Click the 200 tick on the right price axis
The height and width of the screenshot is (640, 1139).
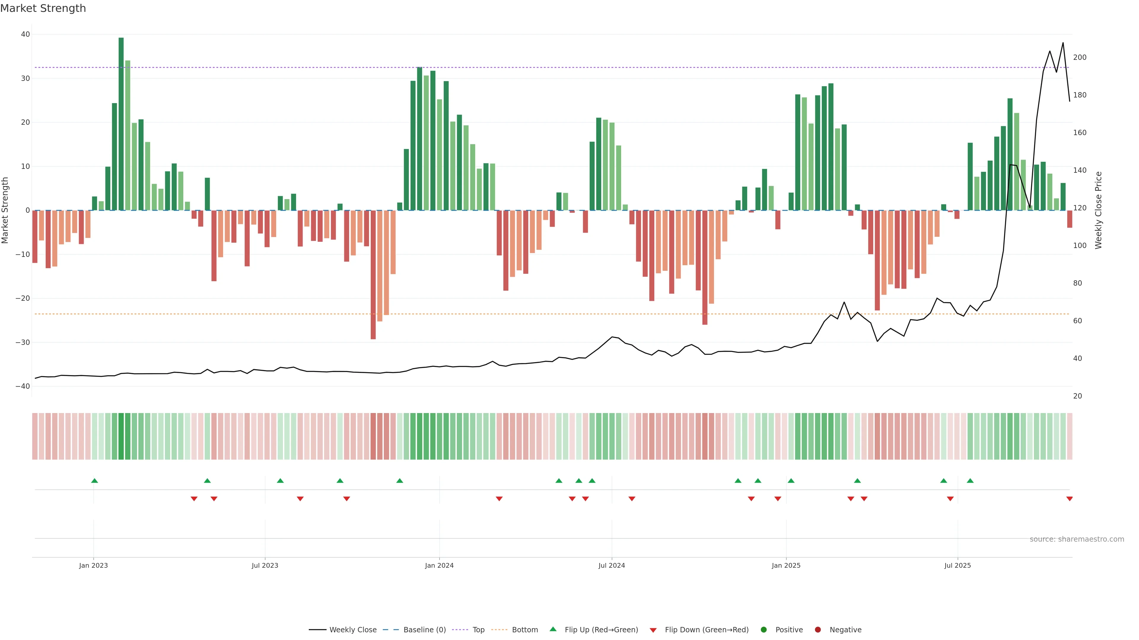click(1080, 57)
